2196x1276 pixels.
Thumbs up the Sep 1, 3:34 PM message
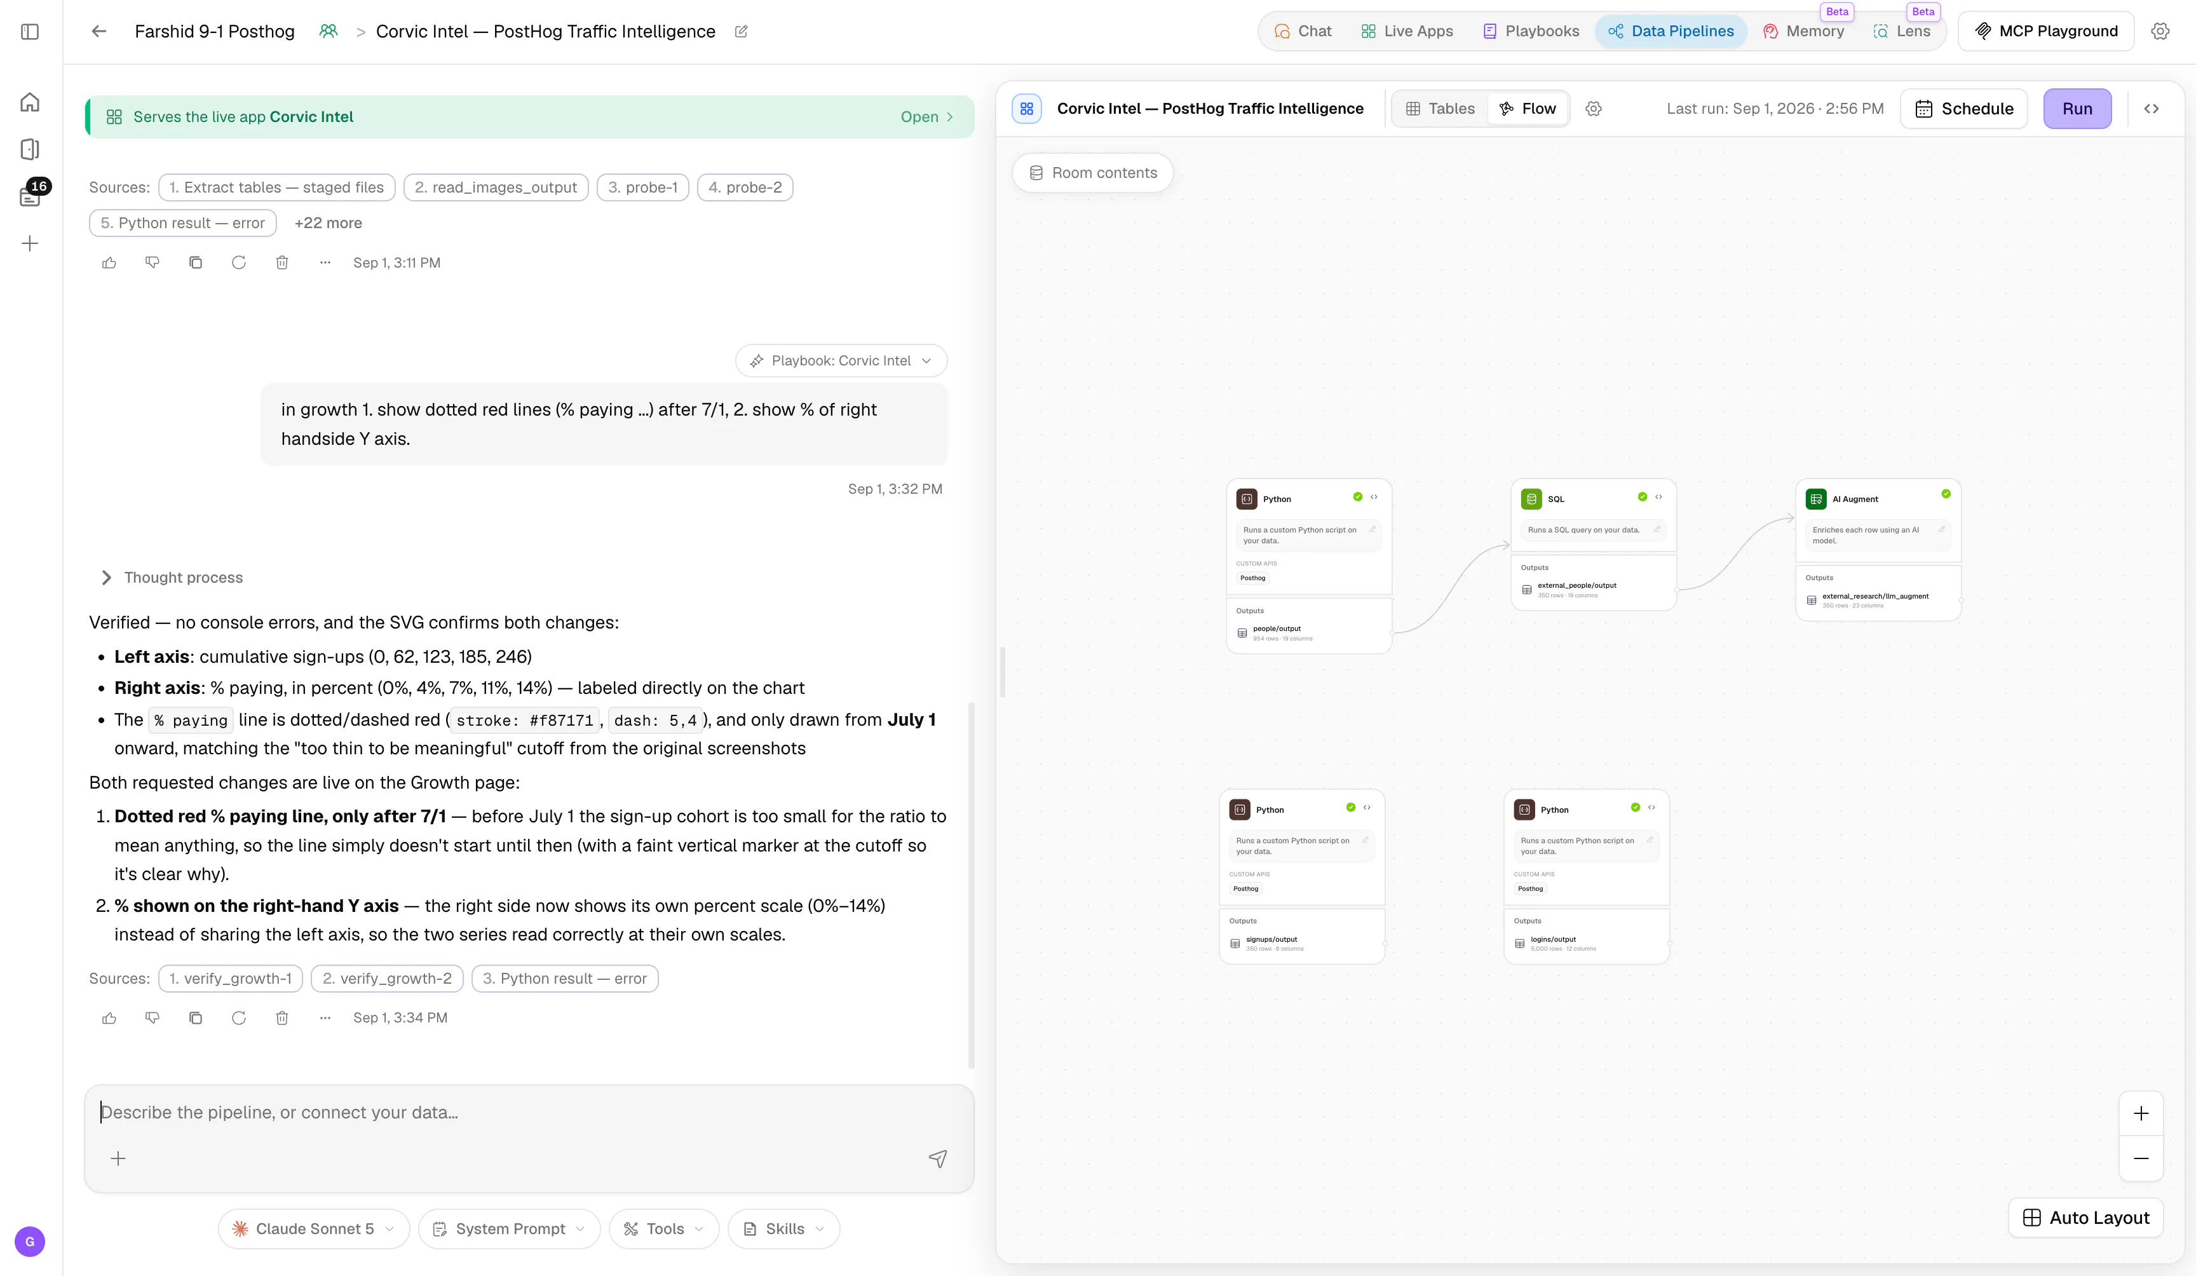[x=109, y=1017]
